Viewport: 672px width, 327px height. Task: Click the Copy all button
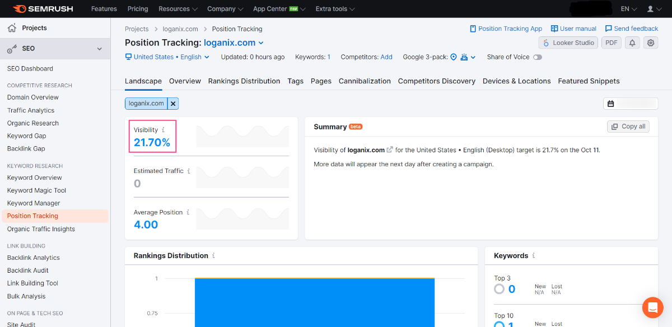(628, 127)
